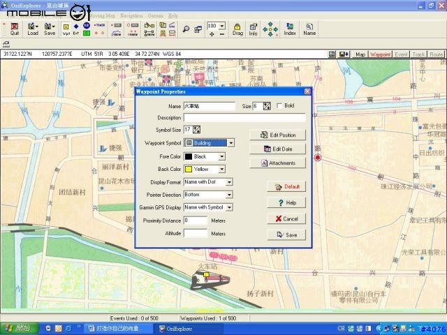
Task: Click the magnifier zoom window icon
Action: [x=186, y=29]
